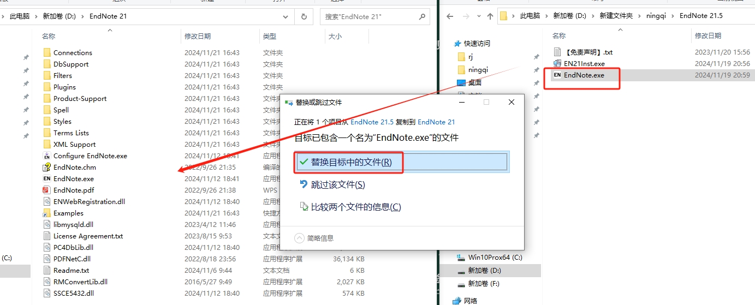Select the Filters folder icon
This screenshot has width=755, height=305.
[47, 76]
